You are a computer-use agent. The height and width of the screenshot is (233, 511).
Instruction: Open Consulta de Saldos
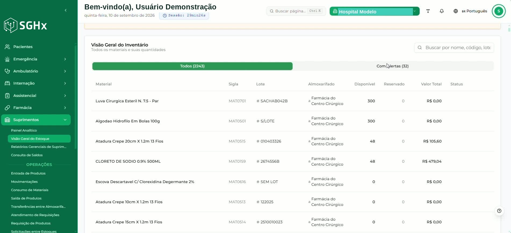tap(27, 155)
